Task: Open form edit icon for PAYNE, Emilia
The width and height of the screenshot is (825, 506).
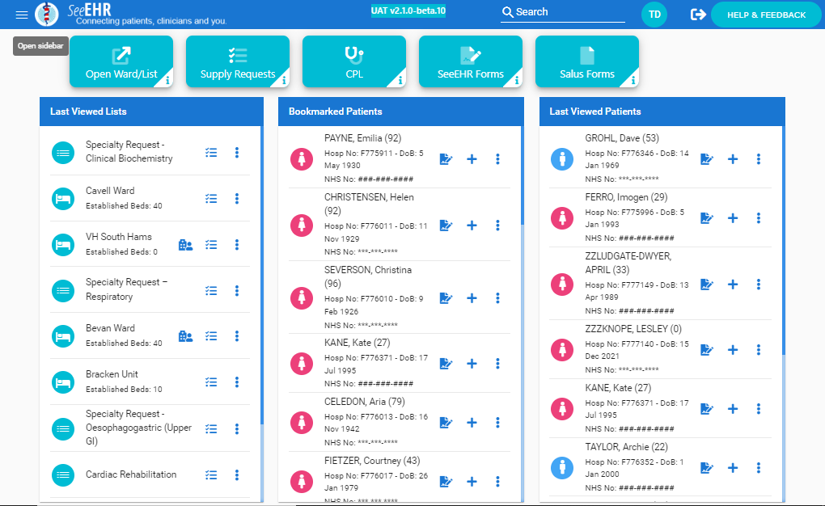Action: [446, 159]
